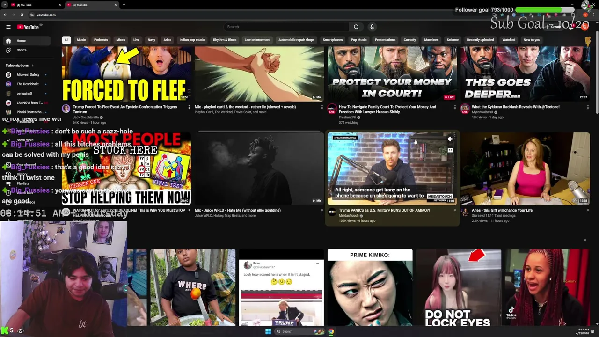Open Chrome's three-dot menu
The width and height of the screenshot is (599, 337).
(593, 15)
